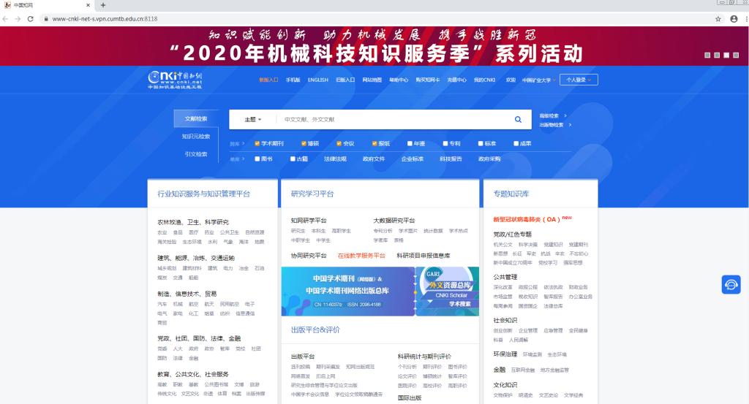Open a new browser tab
The width and height of the screenshot is (749, 404).
click(x=103, y=5)
